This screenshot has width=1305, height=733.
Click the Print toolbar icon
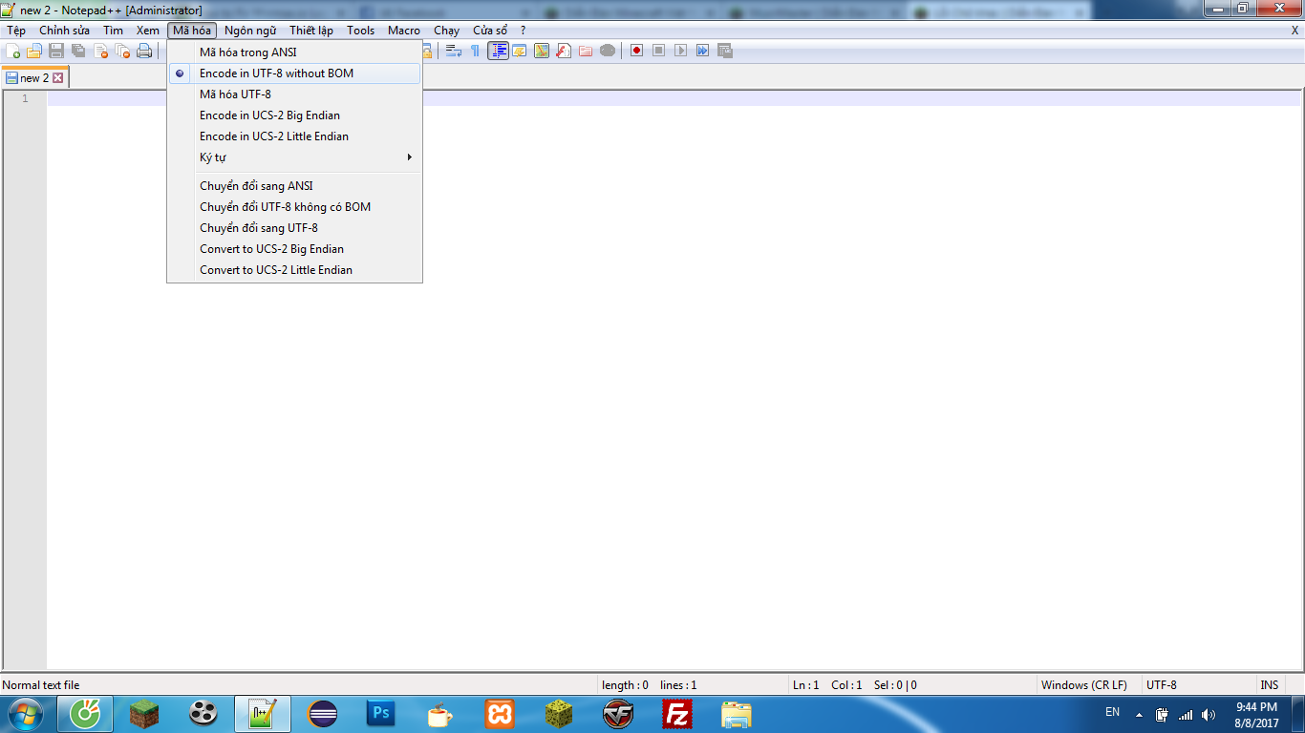pyautogui.click(x=144, y=51)
